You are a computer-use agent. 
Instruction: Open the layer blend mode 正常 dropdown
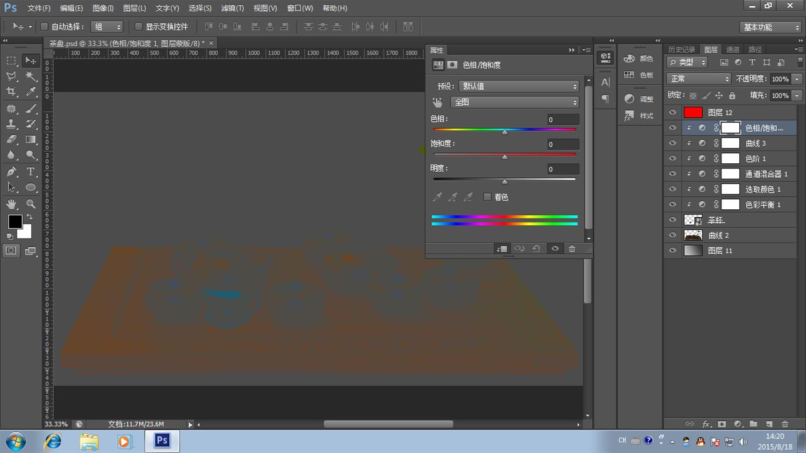coord(698,79)
